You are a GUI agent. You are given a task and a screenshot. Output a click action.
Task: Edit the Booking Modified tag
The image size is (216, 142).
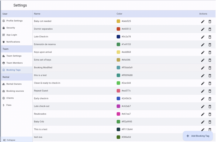tap(203, 68)
